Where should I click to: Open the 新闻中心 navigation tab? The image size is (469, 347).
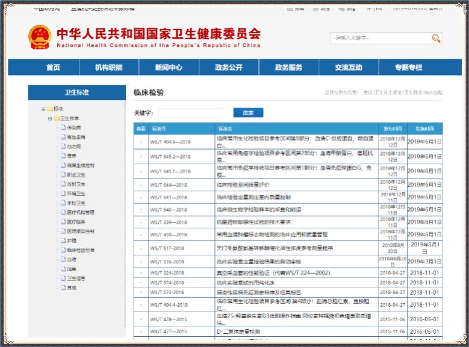(168, 67)
